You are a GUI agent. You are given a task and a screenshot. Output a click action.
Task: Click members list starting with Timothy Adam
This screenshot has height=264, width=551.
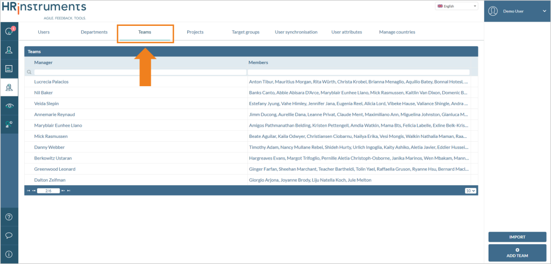click(358, 147)
